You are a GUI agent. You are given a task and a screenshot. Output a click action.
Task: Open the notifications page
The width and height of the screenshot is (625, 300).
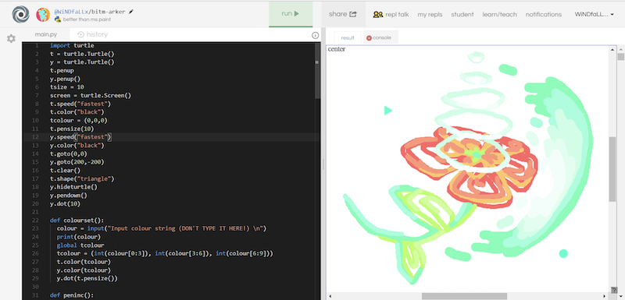tap(543, 14)
